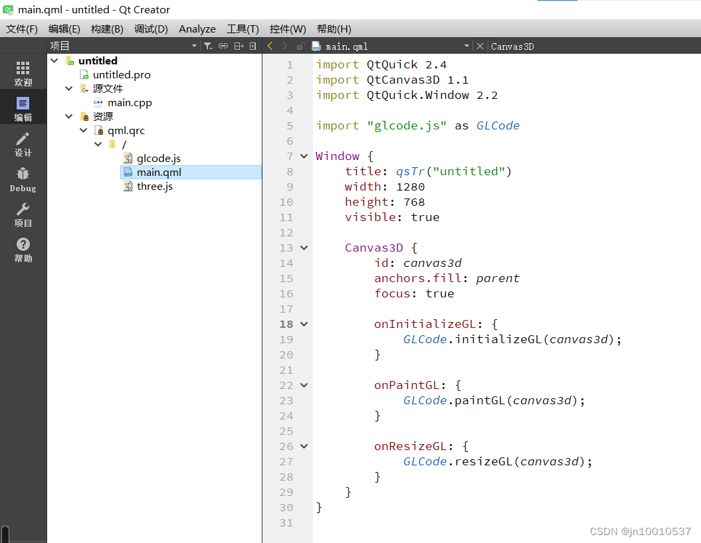Viewport: 701px width, 543px height.
Task: Open the 工具(T) menu
Action: pos(243,29)
